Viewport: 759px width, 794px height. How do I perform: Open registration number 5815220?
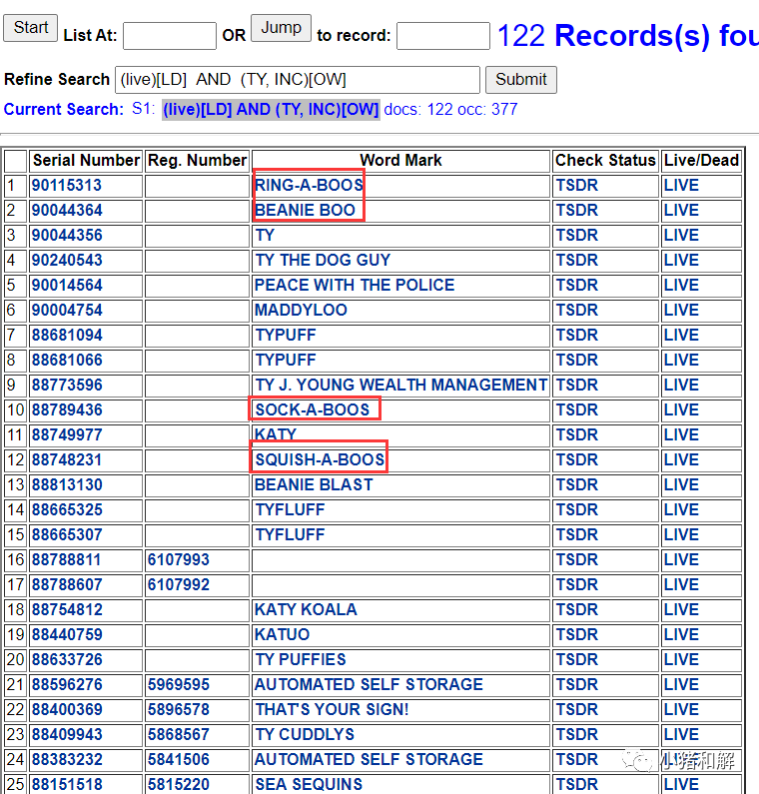tap(178, 784)
